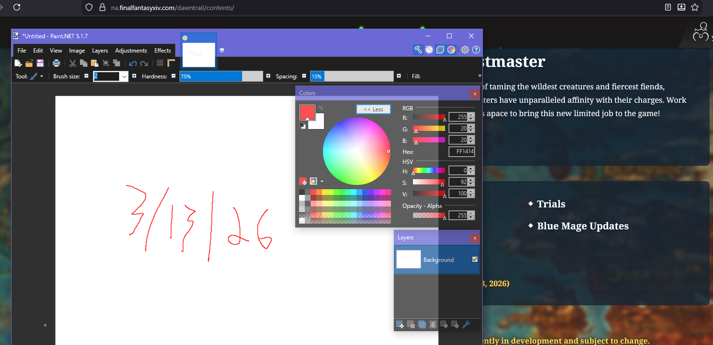Open layer properties with the wrench icon

pyautogui.click(x=466, y=325)
